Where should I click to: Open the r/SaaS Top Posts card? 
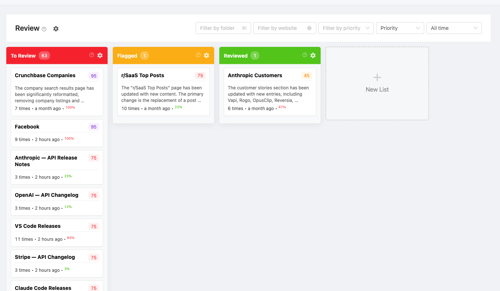pos(163,92)
